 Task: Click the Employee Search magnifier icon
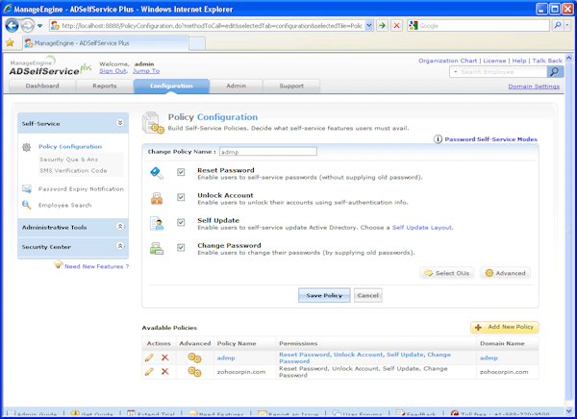pyautogui.click(x=27, y=205)
